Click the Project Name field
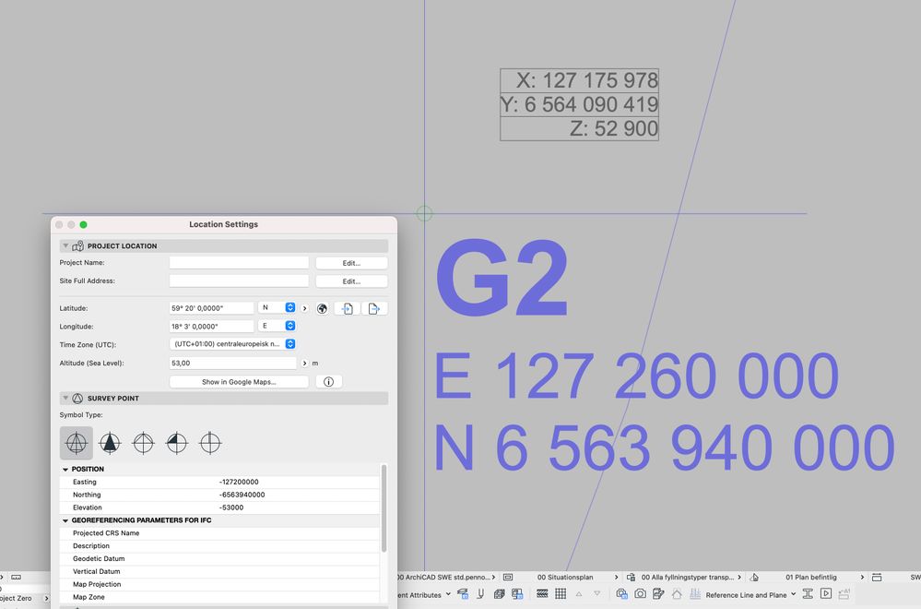Viewport: 921px width, 609px height. 239,262
